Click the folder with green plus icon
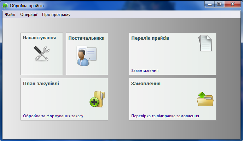Viewport: 243px width, 141px height. 97,99
